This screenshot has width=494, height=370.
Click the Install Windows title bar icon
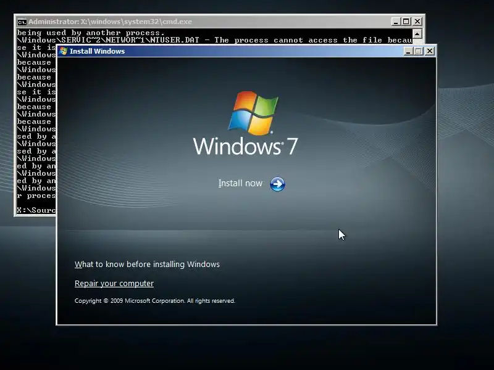[x=64, y=51]
